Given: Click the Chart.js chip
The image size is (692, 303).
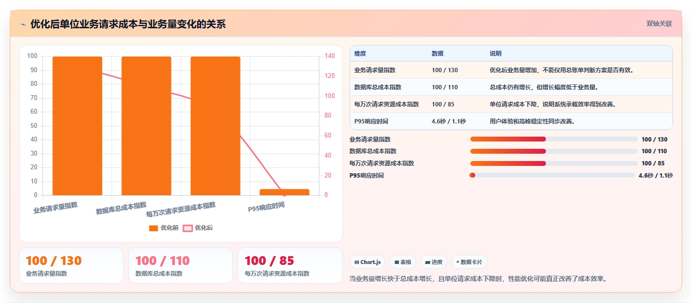Looking at the screenshot, I should click(x=367, y=262).
